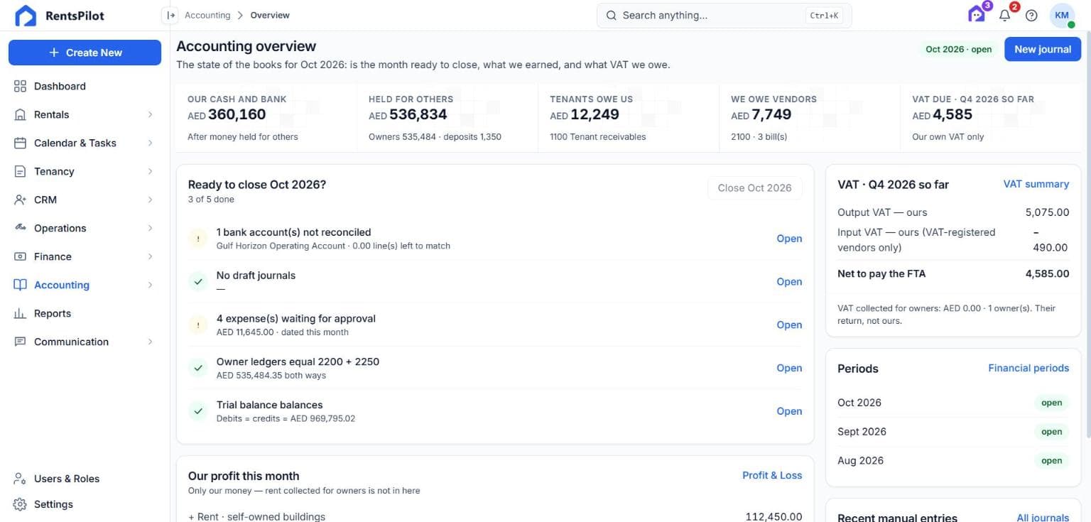Open the help question mark icon
Screen dimensions: 1091x522
click(1031, 15)
